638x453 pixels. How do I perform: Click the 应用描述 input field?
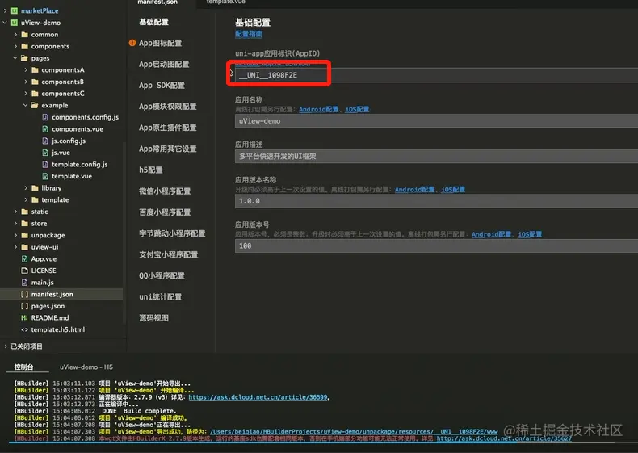pyautogui.click(x=436, y=157)
